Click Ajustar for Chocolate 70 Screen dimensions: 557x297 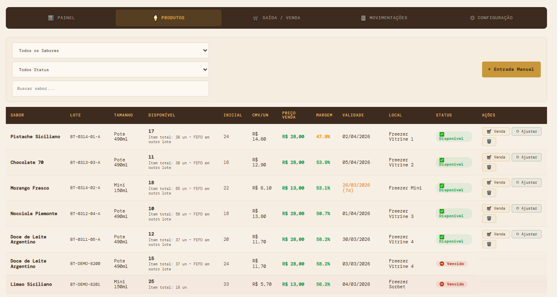click(526, 157)
